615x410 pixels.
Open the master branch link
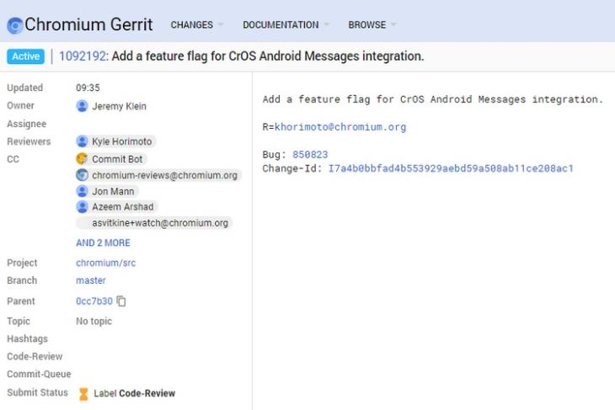click(91, 280)
